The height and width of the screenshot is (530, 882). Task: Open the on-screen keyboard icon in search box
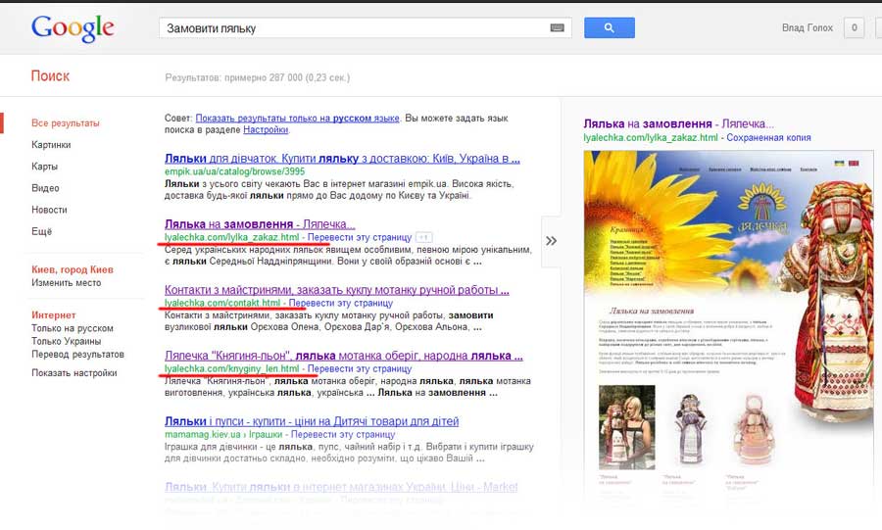557,27
